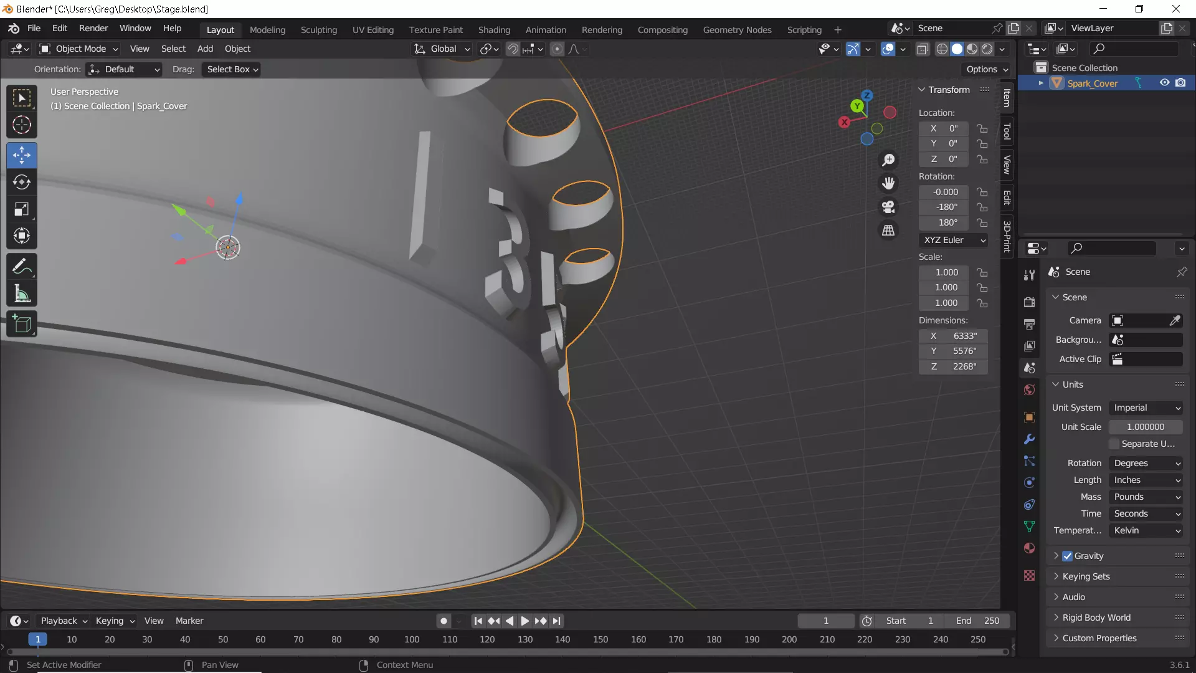This screenshot has height=673, width=1196.
Task: Uncheck the Gravity checkbox
Action: pyautogui.click(x=1067, y=556)
